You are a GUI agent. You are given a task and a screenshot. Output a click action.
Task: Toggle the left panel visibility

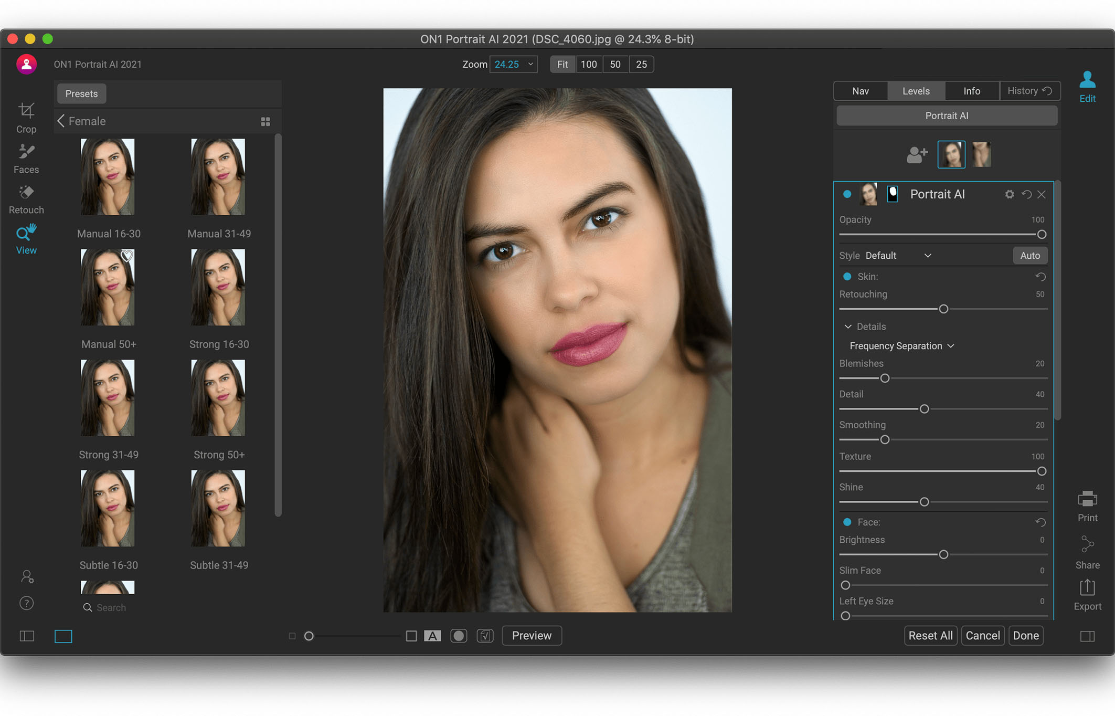[x=27, y=636]
